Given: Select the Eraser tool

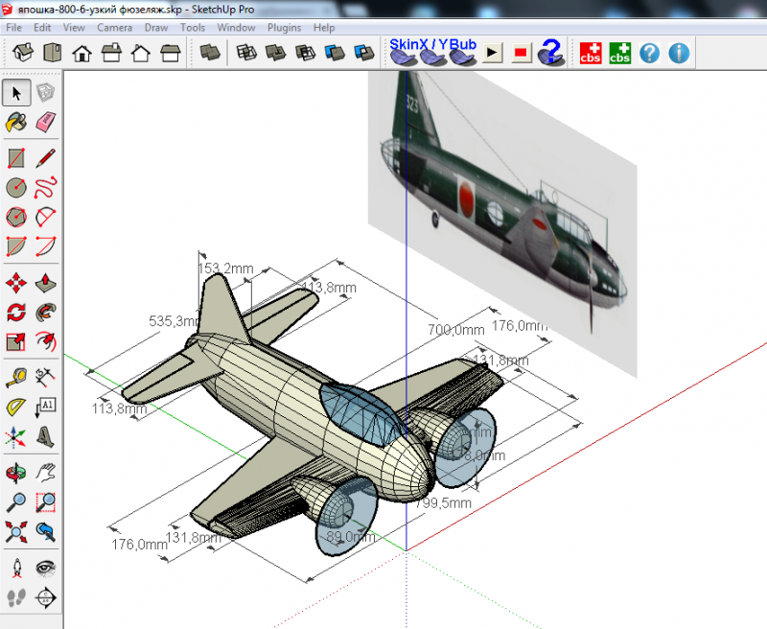Looking at the screenshot, I should 45,123.
